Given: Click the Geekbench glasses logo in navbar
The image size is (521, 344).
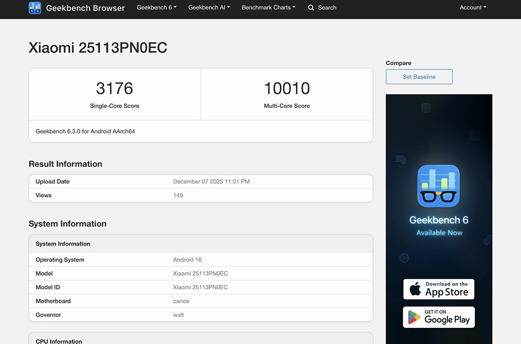Looking at the screenshot, I should click(35, 8).
